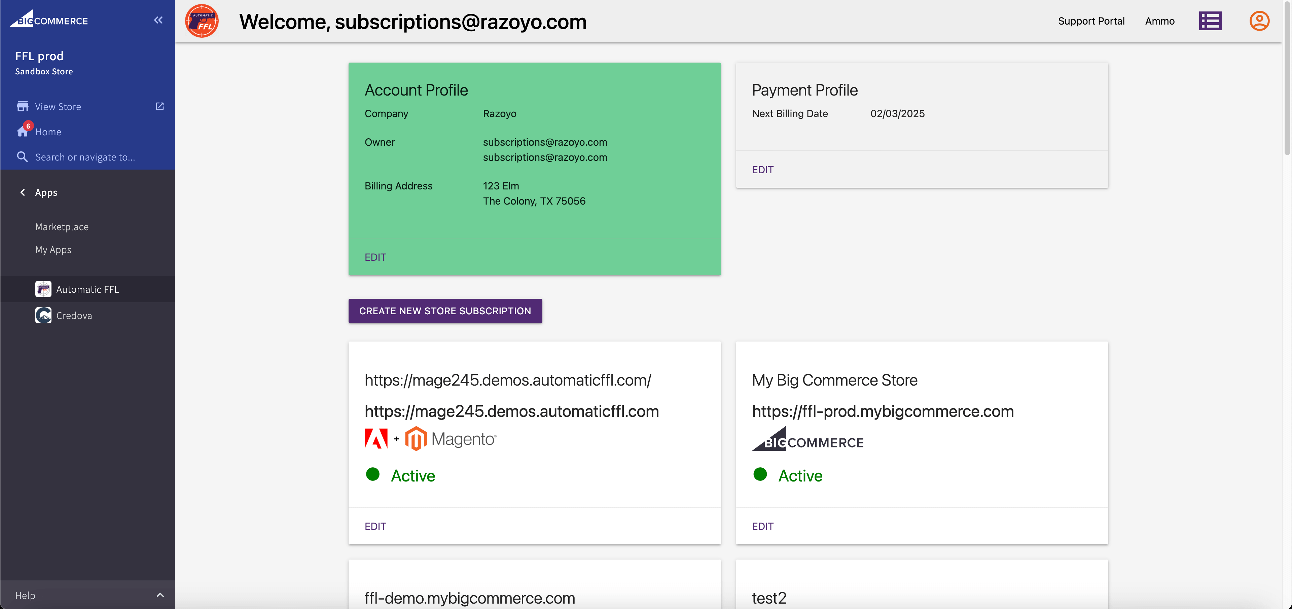The image size is (1292, 609).
Task: Click the Automatic FFL app icon in sidebar
Action: [x=43, y=289]
